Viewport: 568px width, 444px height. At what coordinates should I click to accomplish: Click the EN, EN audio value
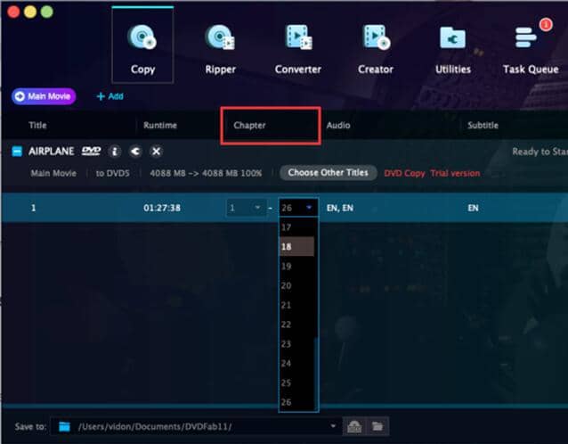(x=340, y=208)
